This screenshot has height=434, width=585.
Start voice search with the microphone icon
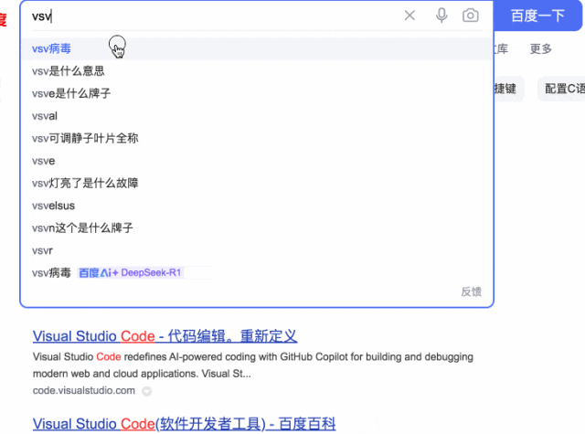pyautogui.click(x=441, y=16)
